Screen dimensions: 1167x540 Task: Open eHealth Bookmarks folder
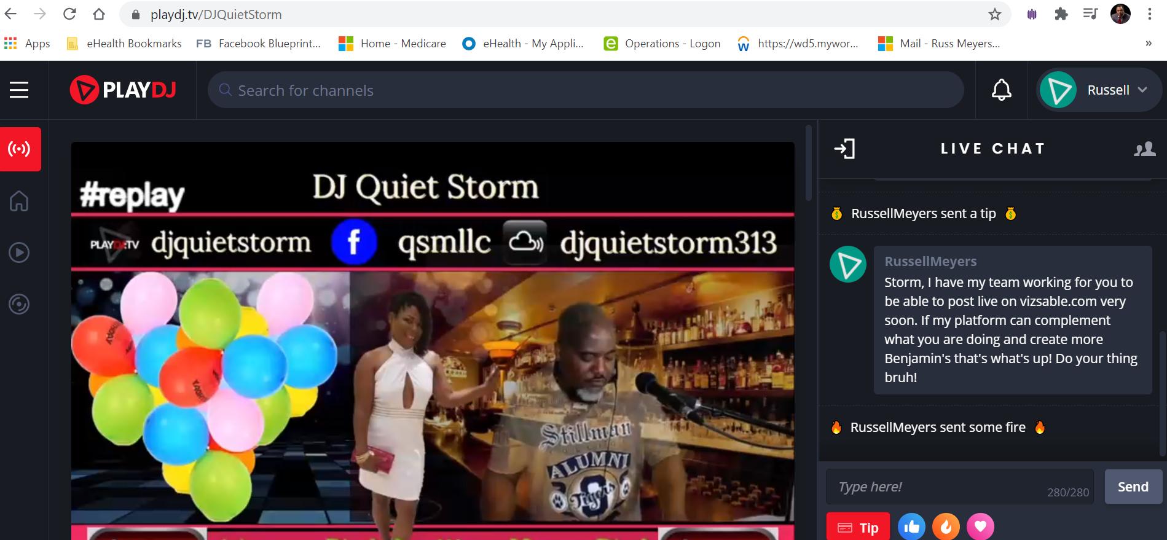tap(124, 44)
